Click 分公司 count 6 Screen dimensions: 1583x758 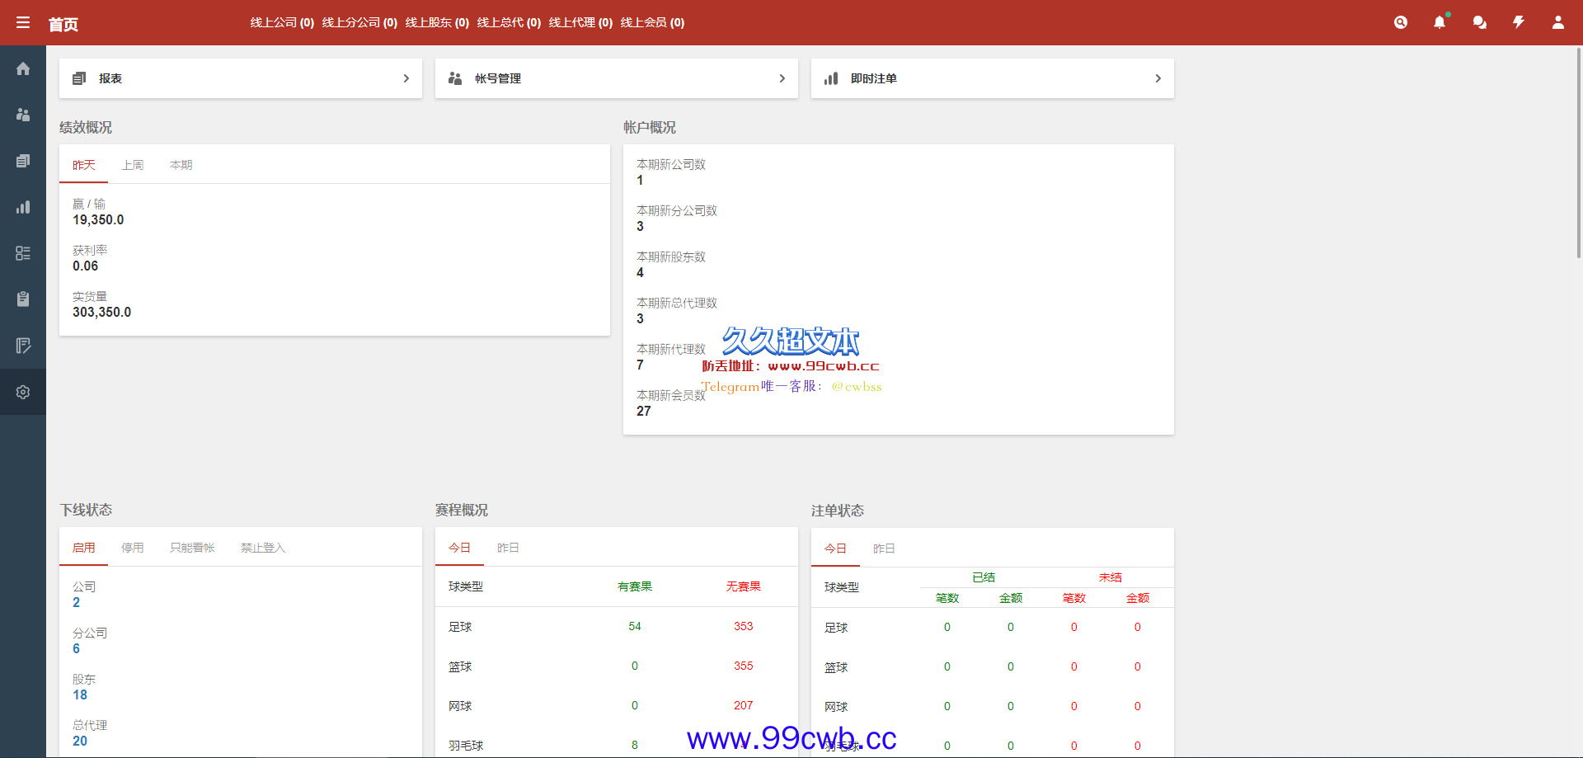pos(77,649)
